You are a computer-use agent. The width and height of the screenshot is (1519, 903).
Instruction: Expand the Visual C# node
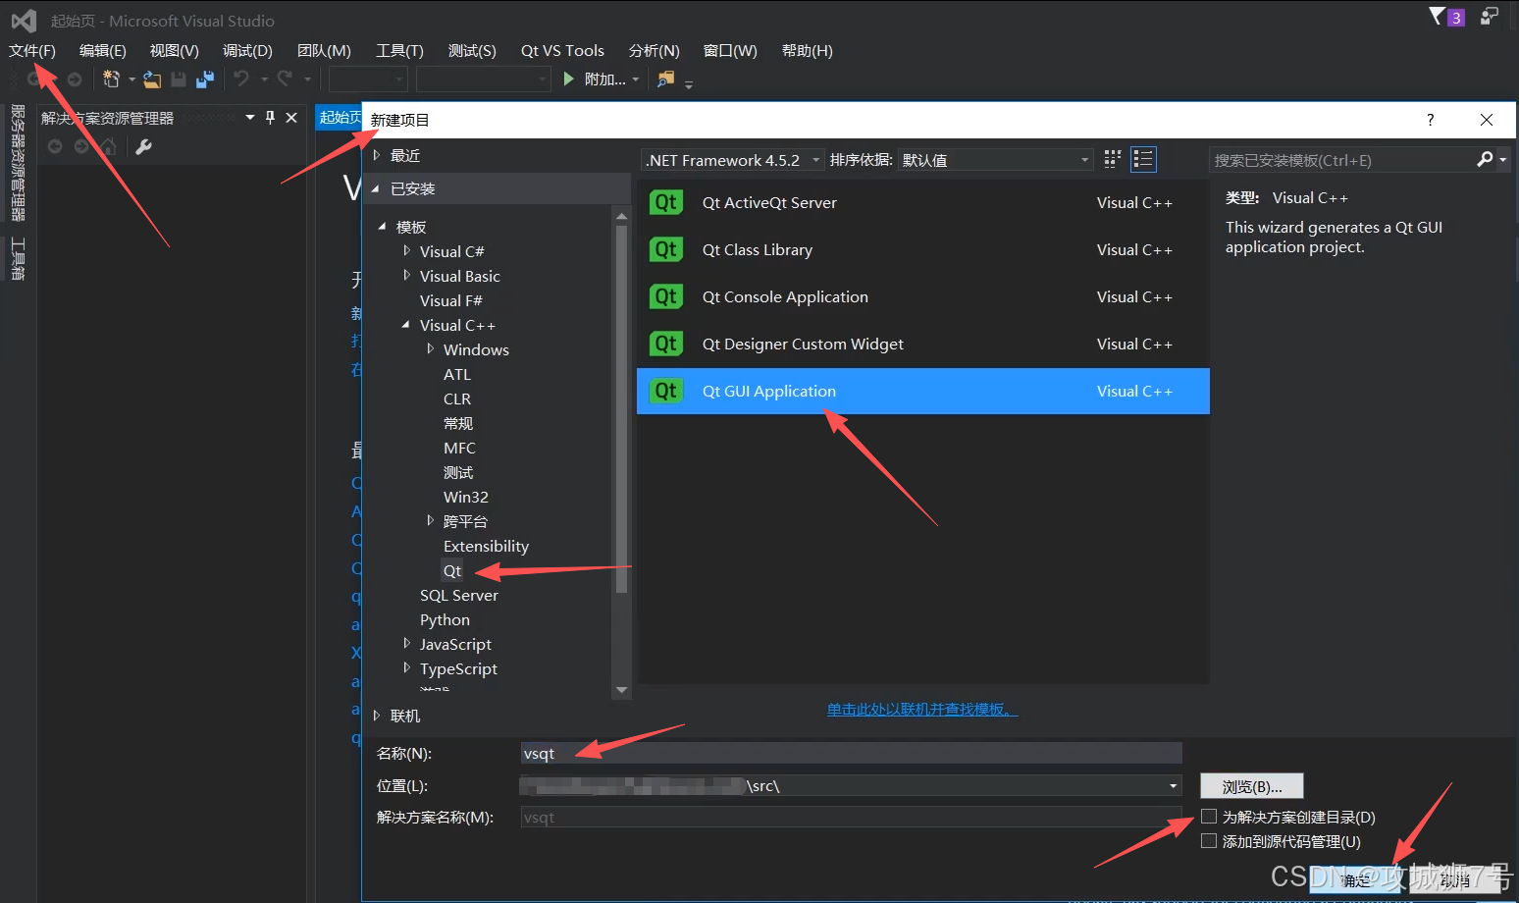(407, 251)
